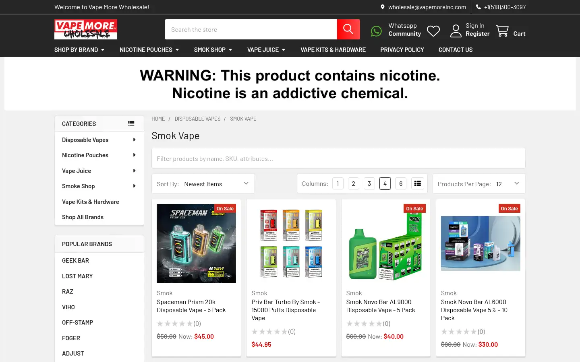Click the red search magnifier button

click(348, 29)
